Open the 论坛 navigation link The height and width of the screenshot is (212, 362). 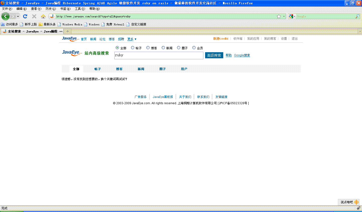102,39
